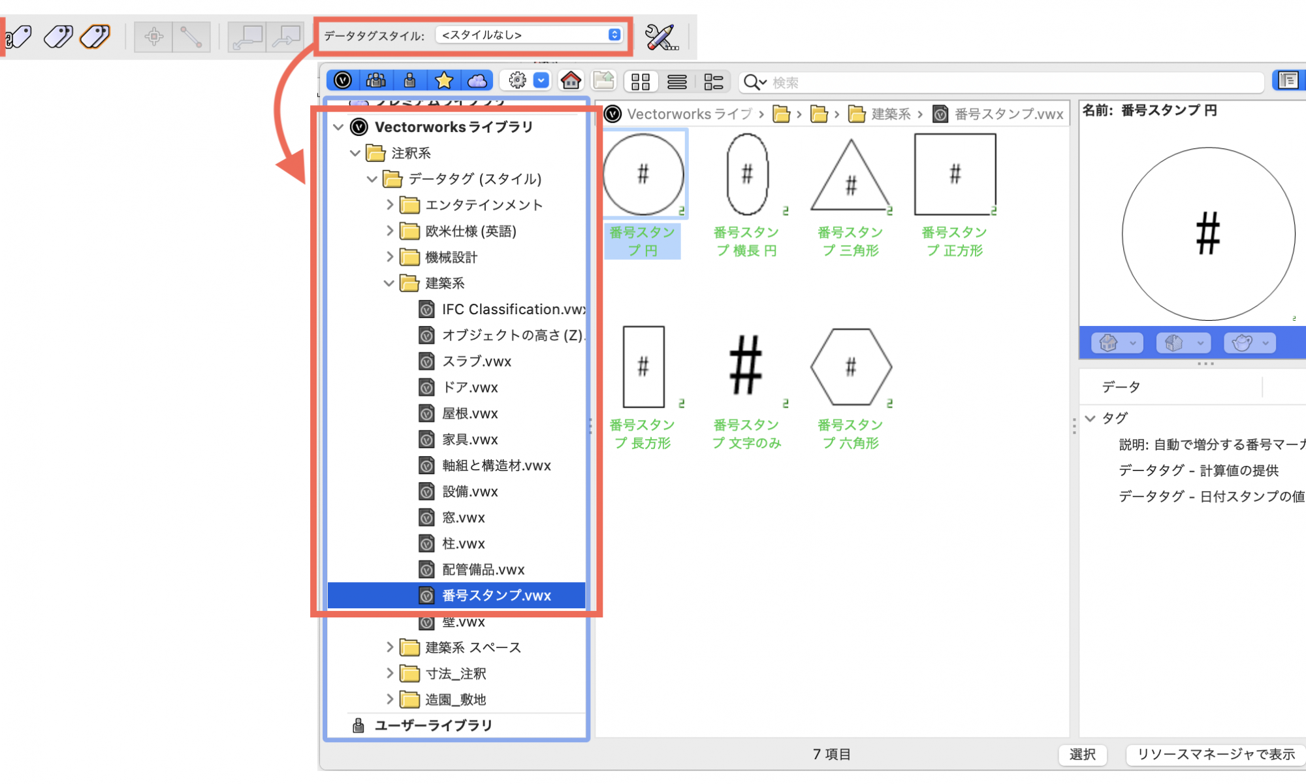Open tool preferences wrench-and-pencil icon
The height and width of the screenshot is (784, 1306).
[661, 37]
